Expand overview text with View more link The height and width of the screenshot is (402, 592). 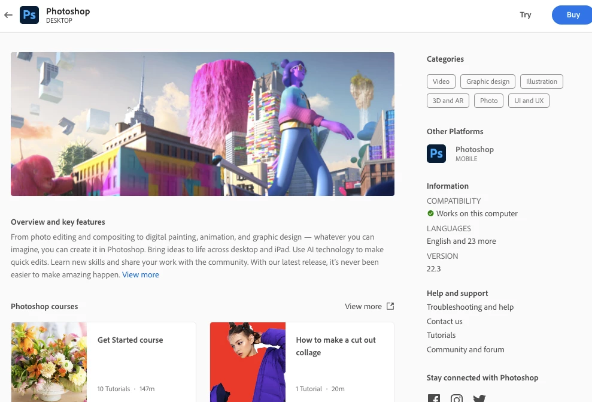click(x=141, y=274)
